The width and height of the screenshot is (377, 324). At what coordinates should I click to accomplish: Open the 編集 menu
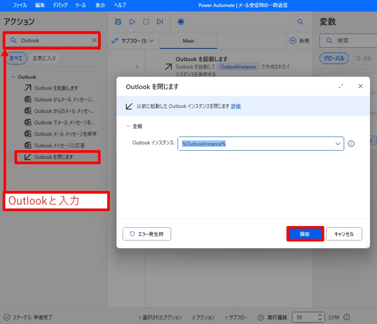(x=40, y=5)
